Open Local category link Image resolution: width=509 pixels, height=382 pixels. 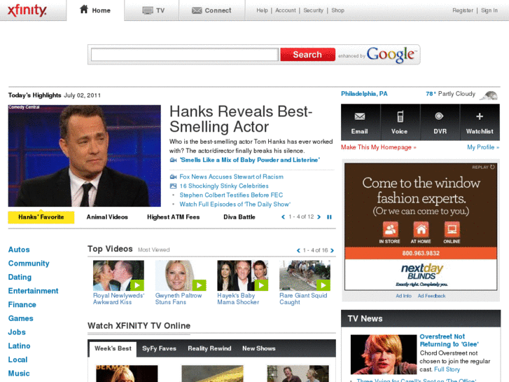pos(18,360)
